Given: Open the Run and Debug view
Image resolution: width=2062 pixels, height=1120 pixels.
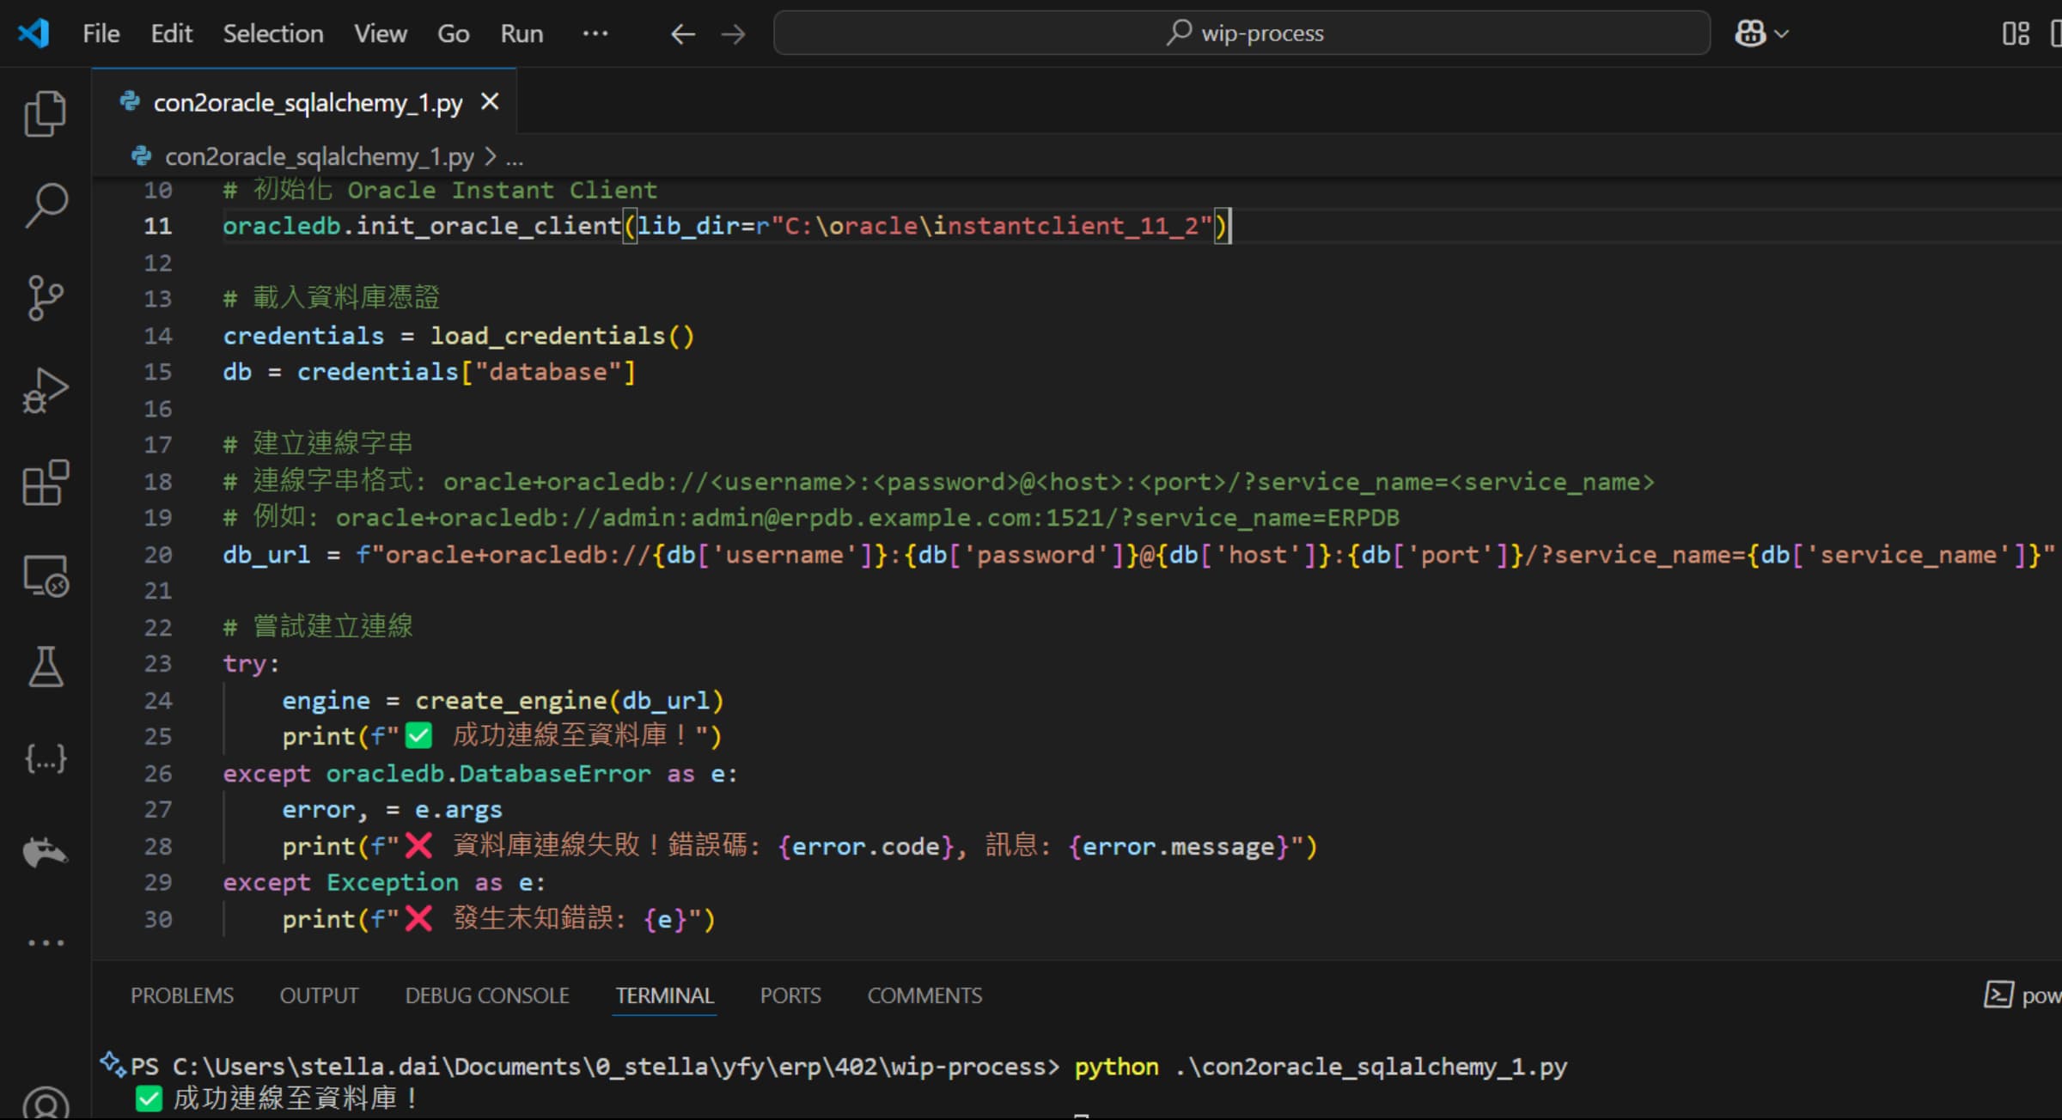Looking at the screenshot, I should pos(46,391).
